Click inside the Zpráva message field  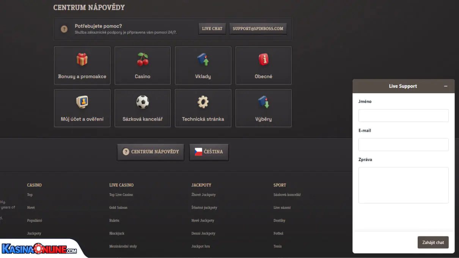pos(403,185)
